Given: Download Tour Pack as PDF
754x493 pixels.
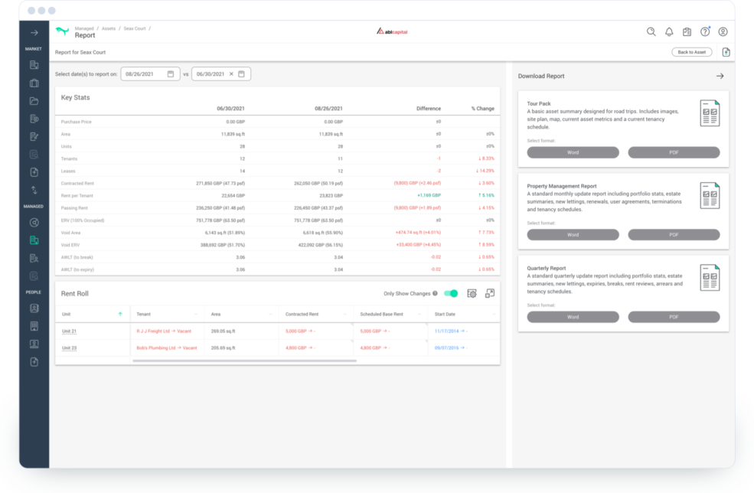Looking at the screenshot, I should (674, 152).
